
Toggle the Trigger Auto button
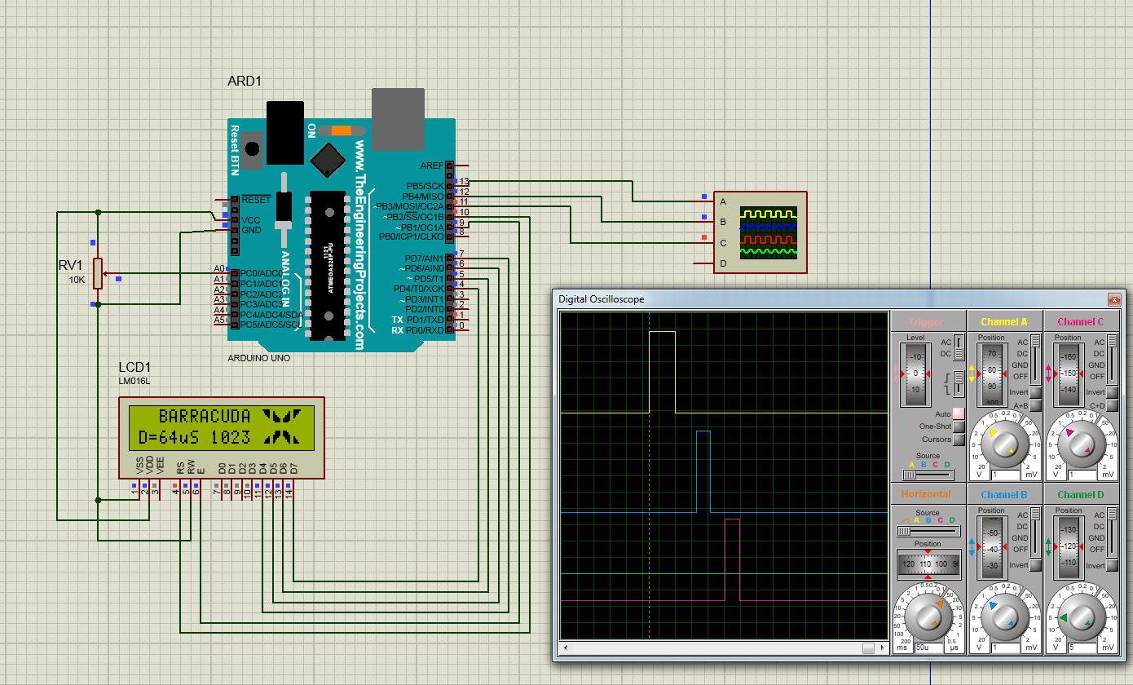[x=959, y=414]
